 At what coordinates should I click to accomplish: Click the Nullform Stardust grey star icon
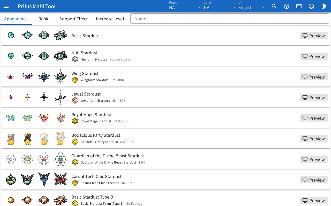(75, 59)
